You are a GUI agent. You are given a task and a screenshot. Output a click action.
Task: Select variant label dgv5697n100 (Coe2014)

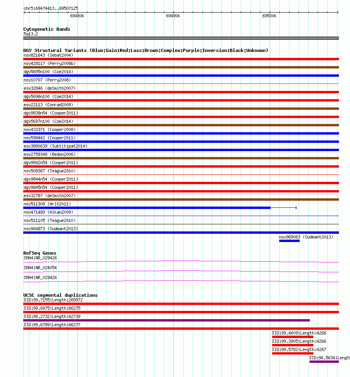(48, 121)
